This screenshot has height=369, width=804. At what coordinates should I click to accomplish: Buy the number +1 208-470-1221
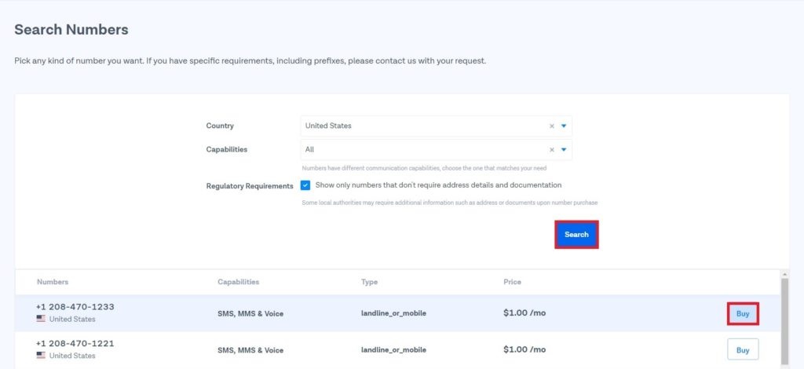[x=743, y=350]
